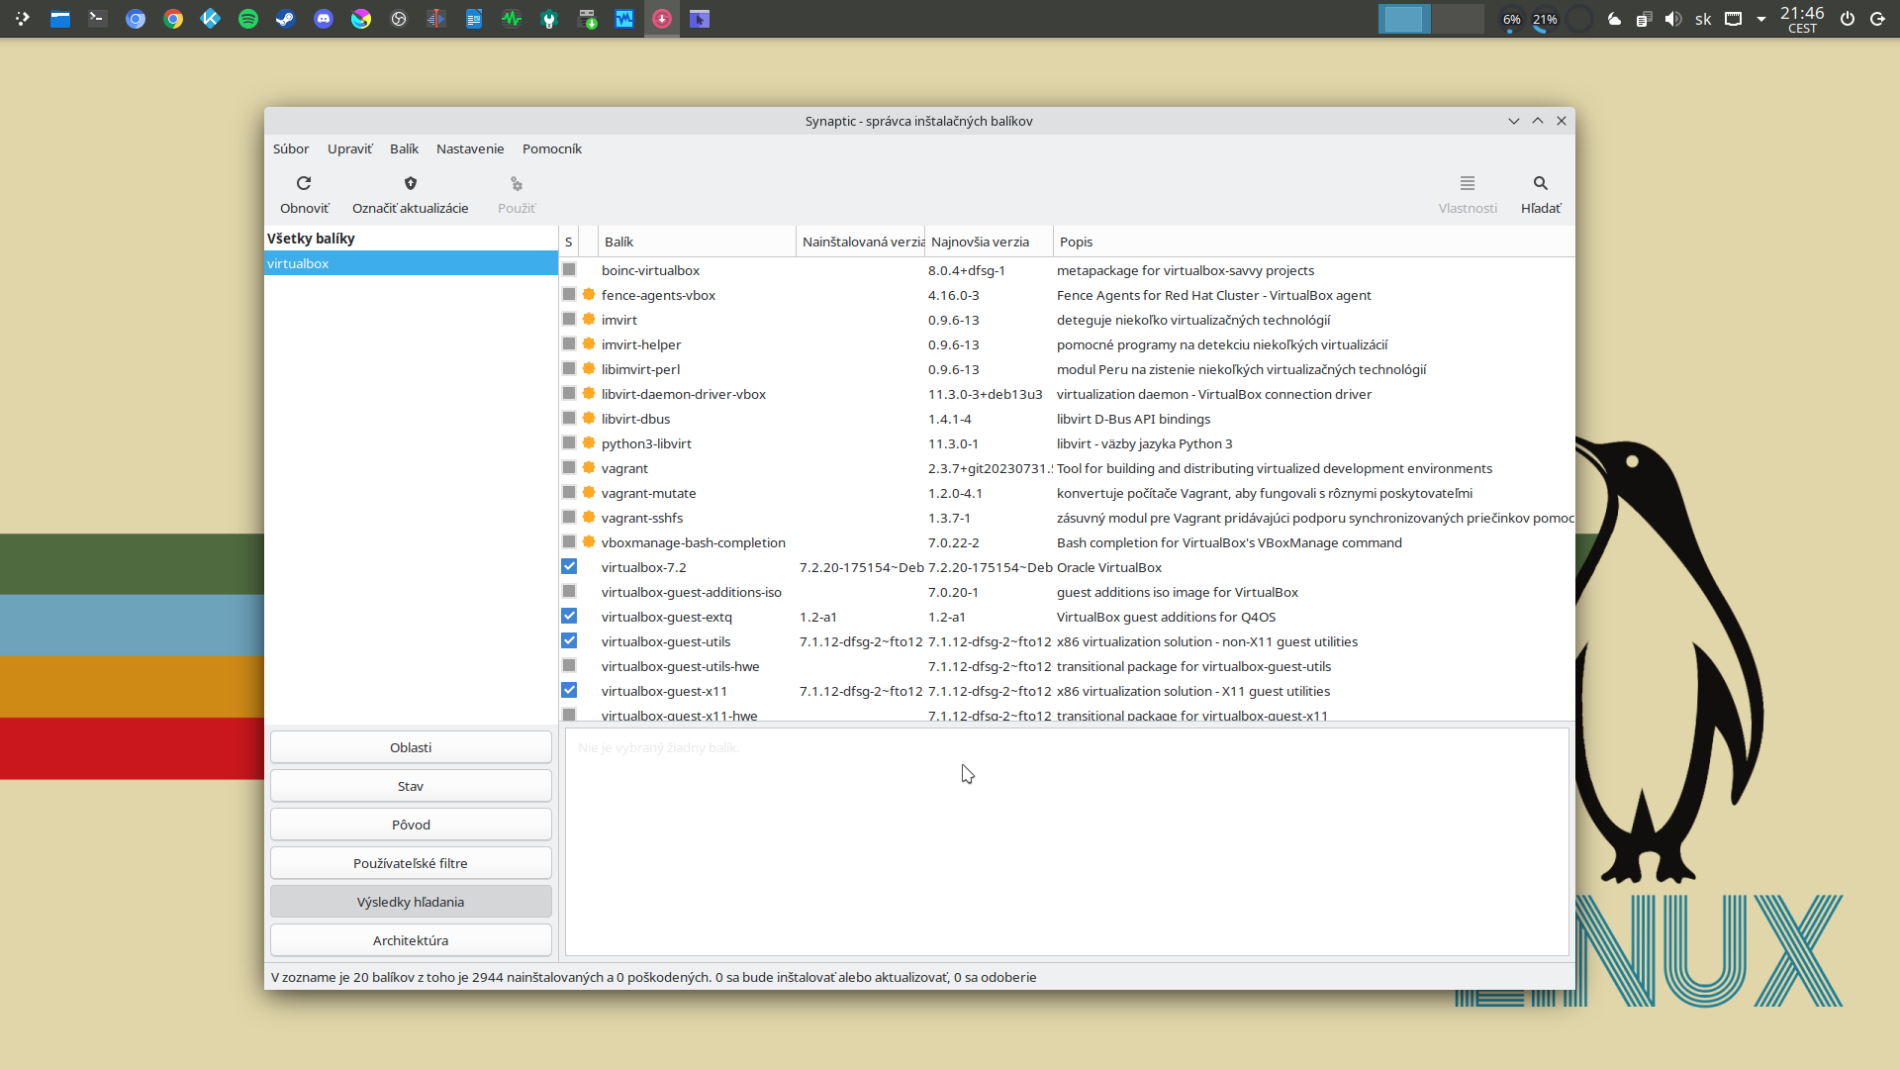Open Steam from the top panel

pyautogui.click(x=286, y=19)
